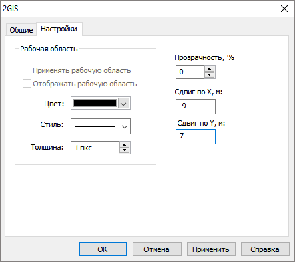Increase Толщина with the up arrow
Viewport: 295px width, 262px height.
coord(125,145)
